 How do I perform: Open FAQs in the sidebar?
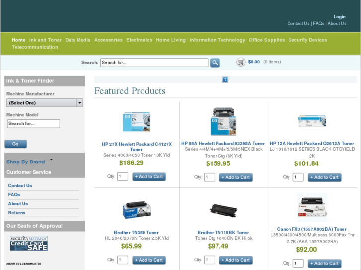pos(14,194)
